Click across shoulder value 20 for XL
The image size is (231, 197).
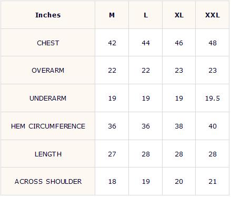point(179,182)
